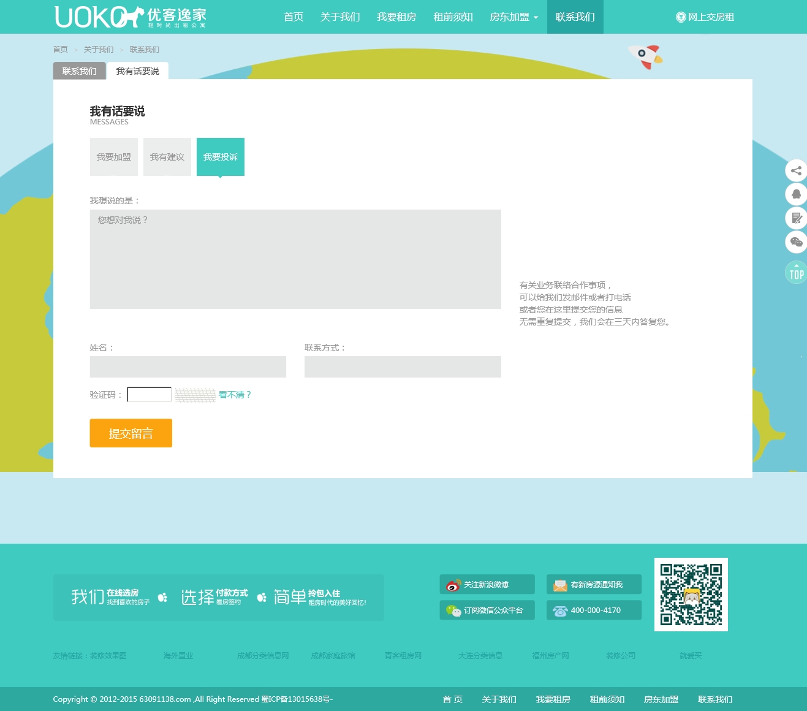Click the QR code image in footer

pos(691,595)
